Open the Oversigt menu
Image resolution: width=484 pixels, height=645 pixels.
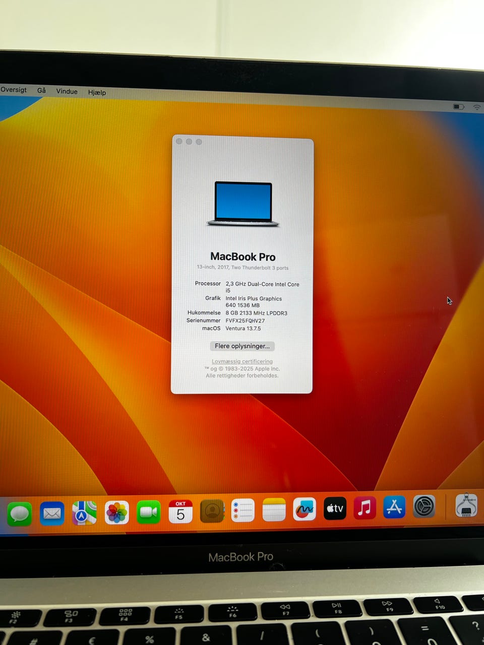(x=14, y=90)
